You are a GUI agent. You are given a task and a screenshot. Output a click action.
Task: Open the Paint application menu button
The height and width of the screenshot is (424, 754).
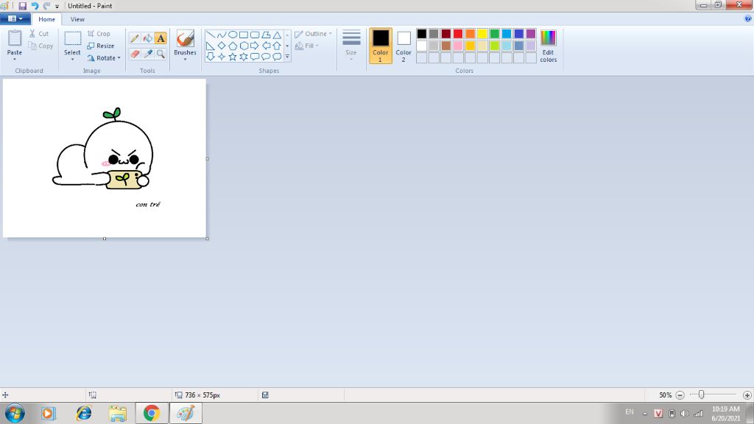tap(15, 18)
